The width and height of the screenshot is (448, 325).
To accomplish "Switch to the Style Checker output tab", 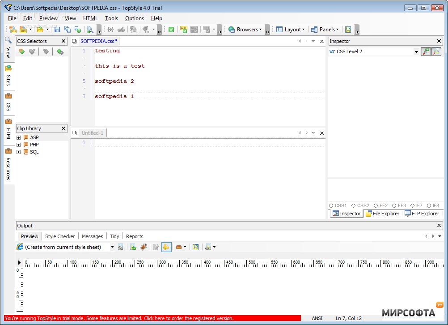I will (x=60, y=237).
